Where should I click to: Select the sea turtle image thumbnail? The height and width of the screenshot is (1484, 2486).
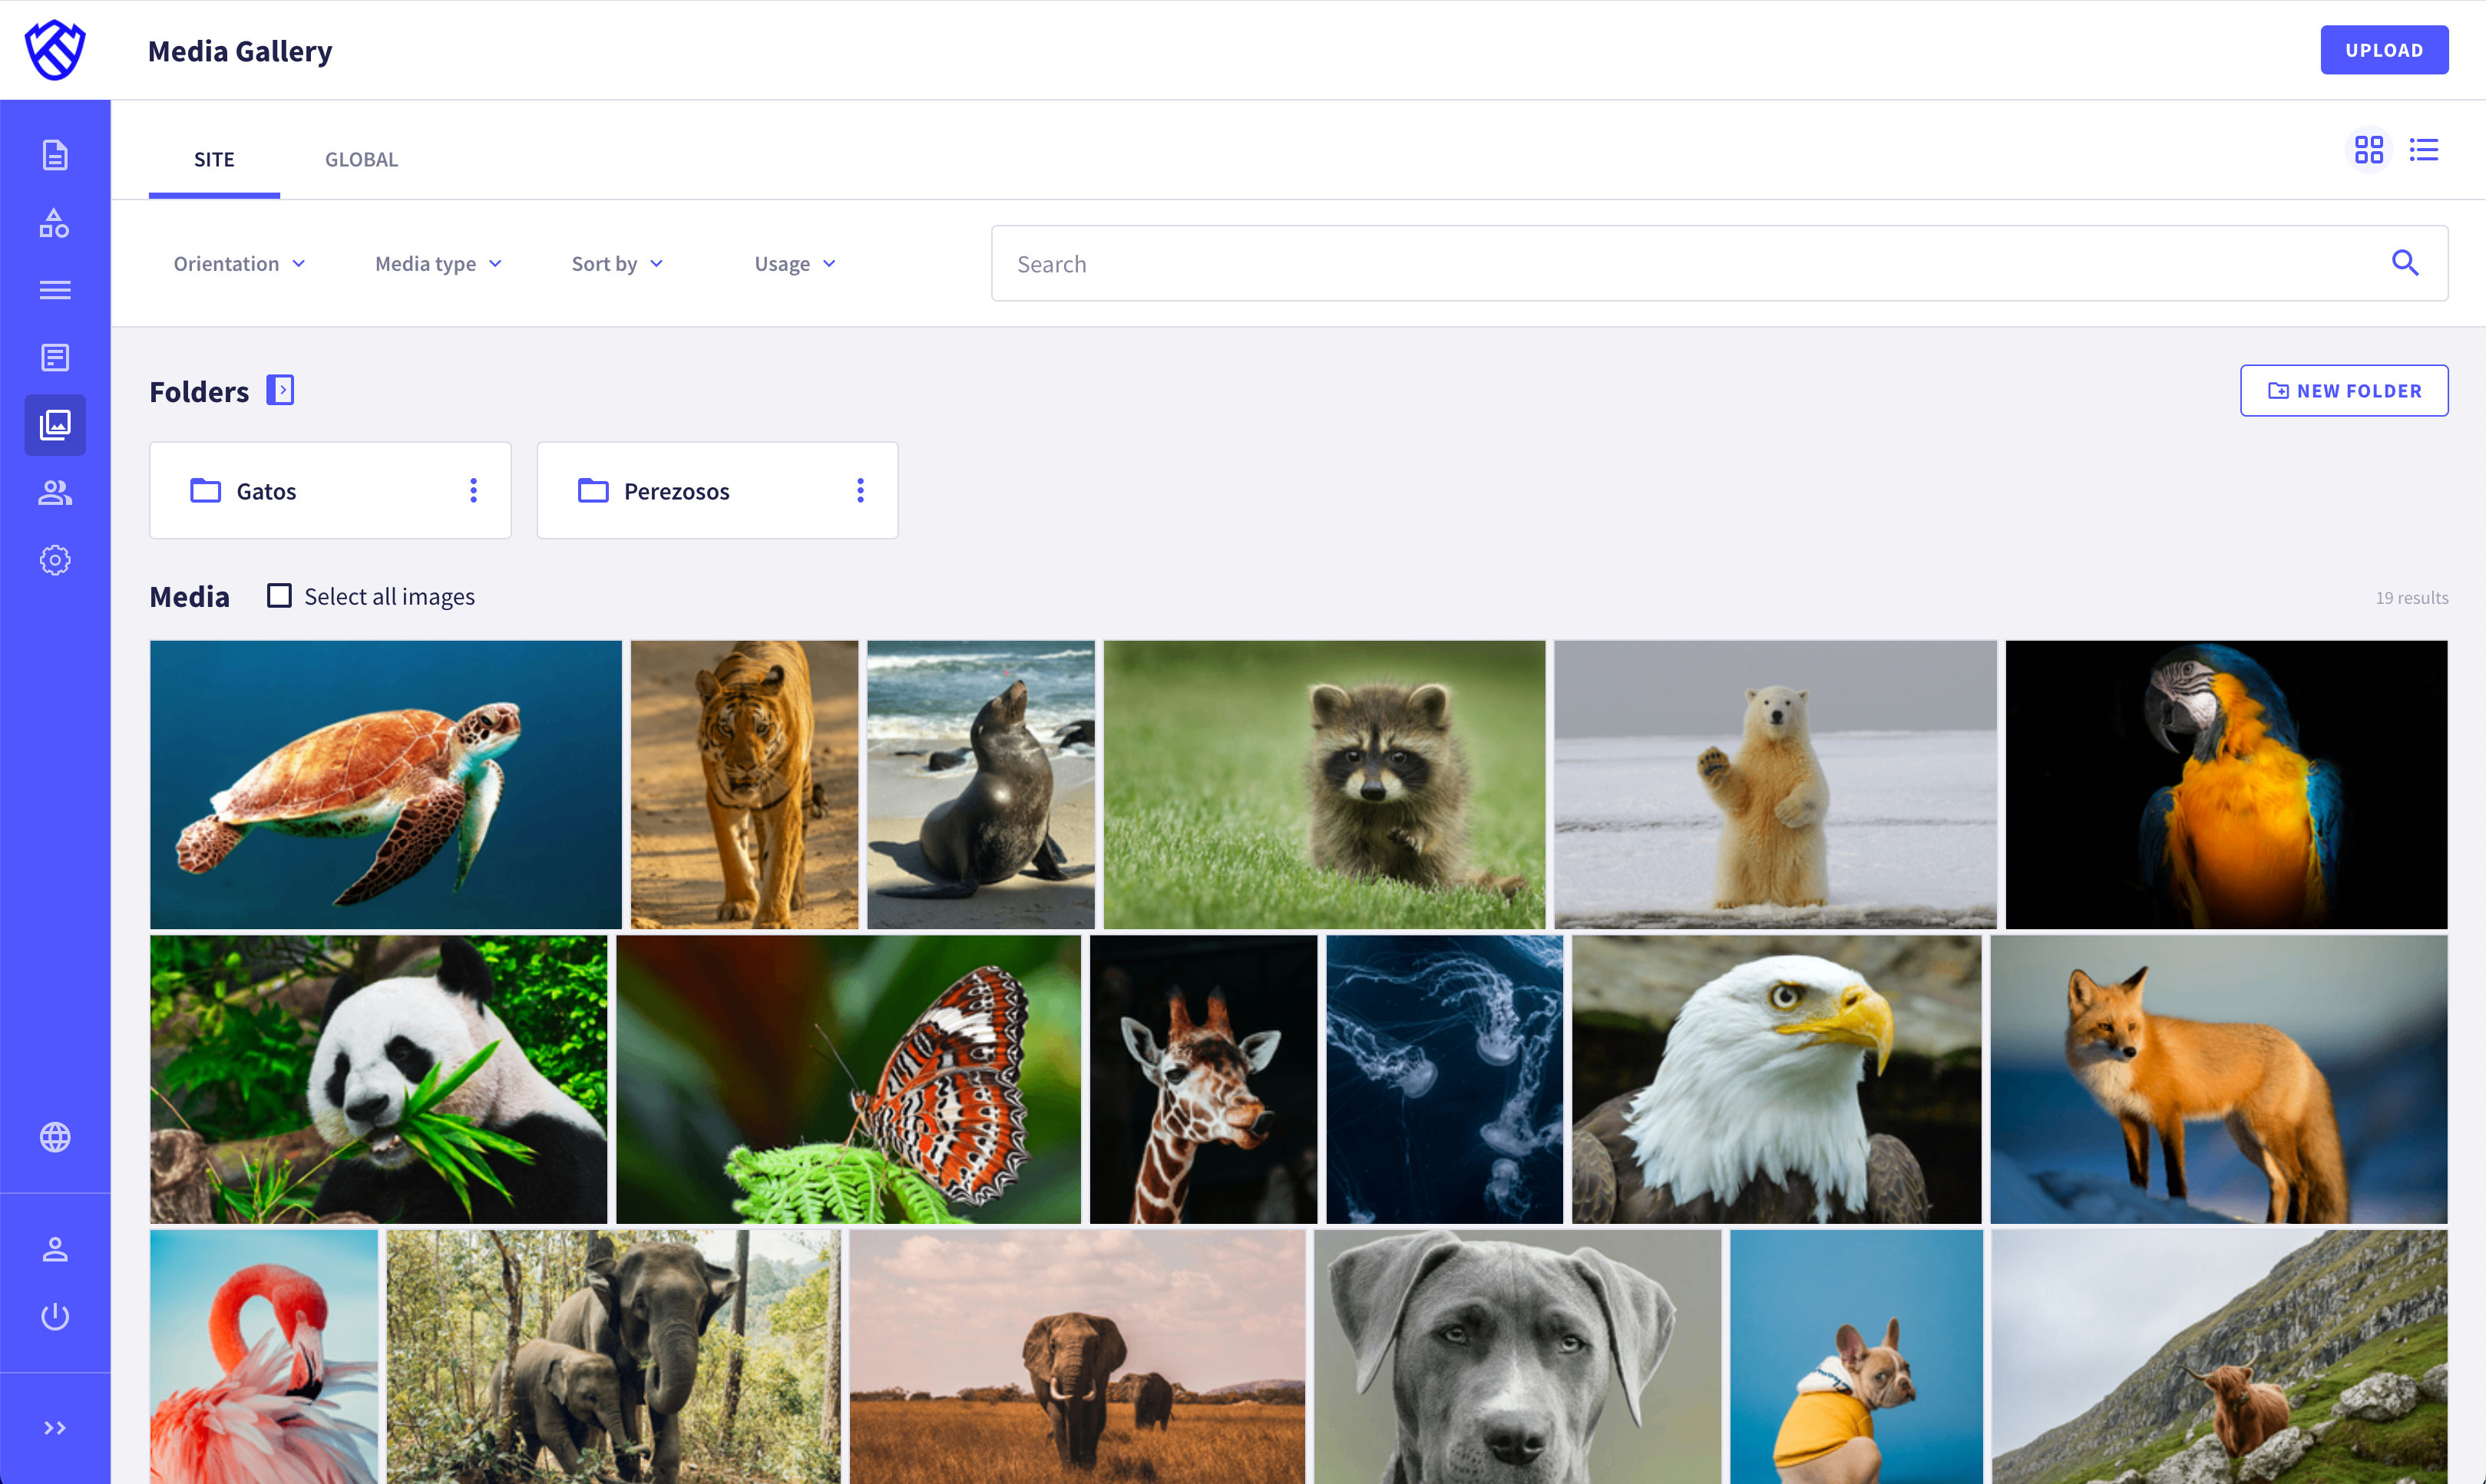(x=385, y=785)
